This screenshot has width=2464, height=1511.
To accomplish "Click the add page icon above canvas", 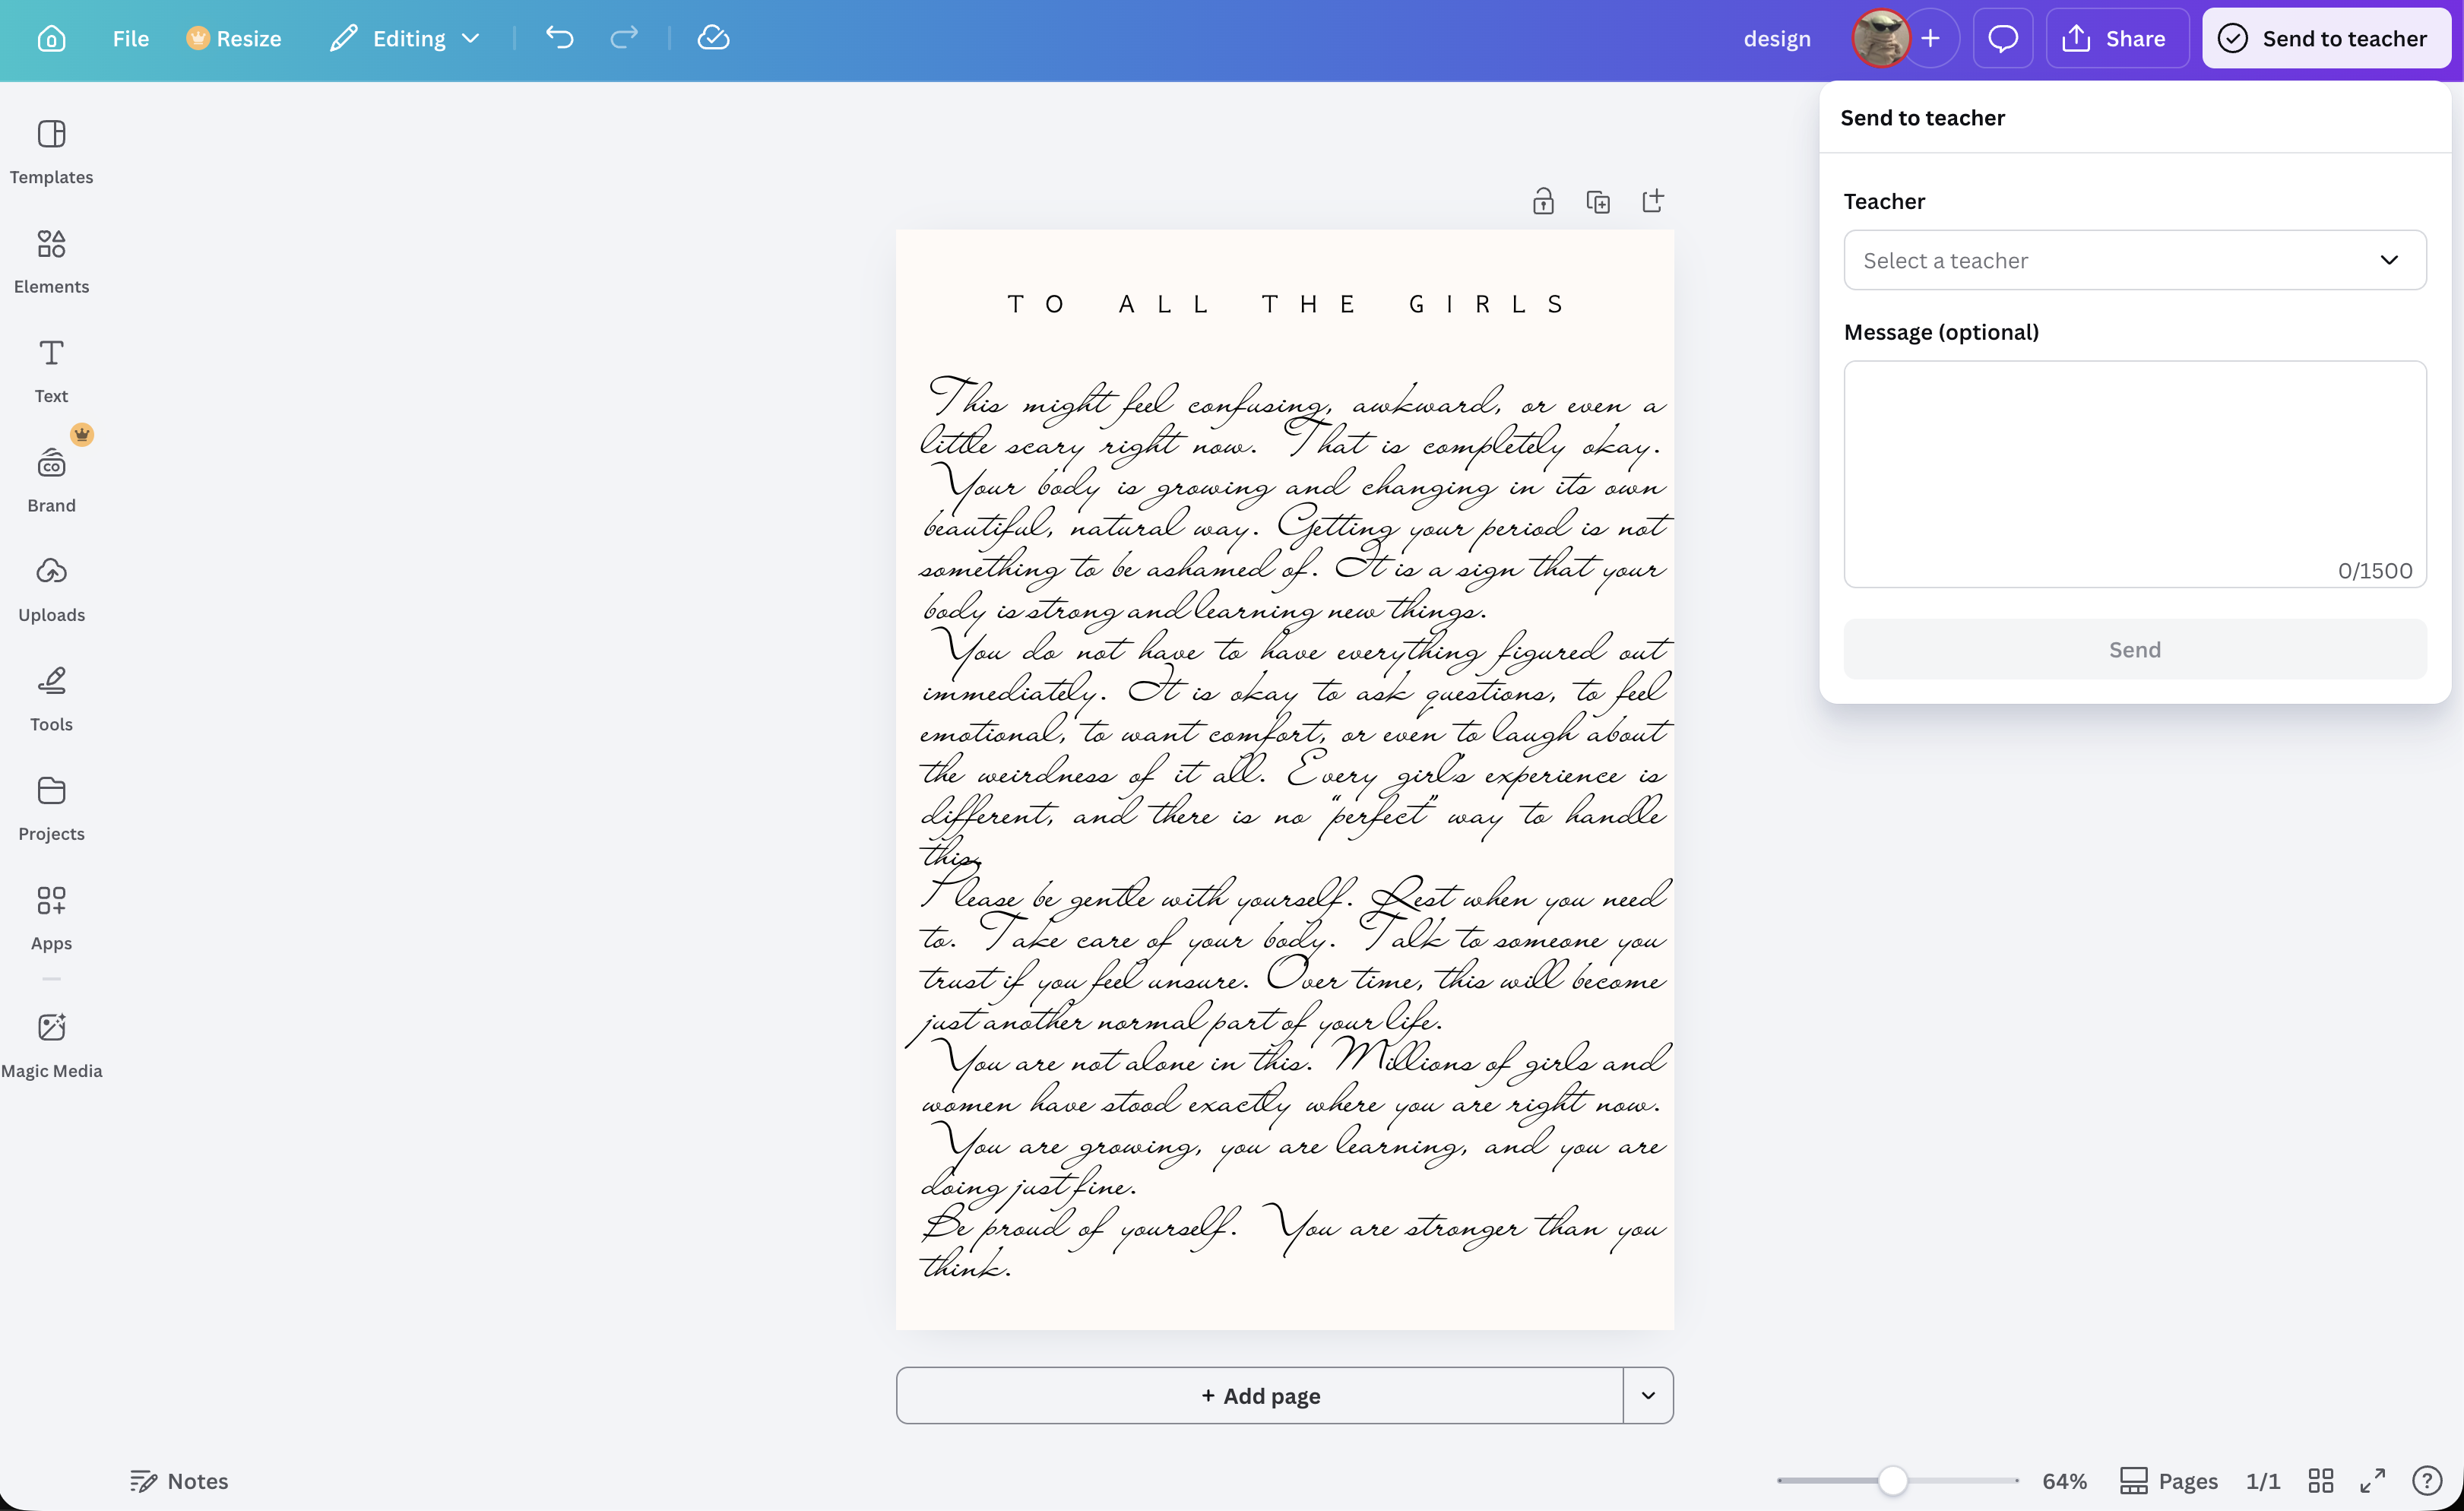I will click(1653, 201).
